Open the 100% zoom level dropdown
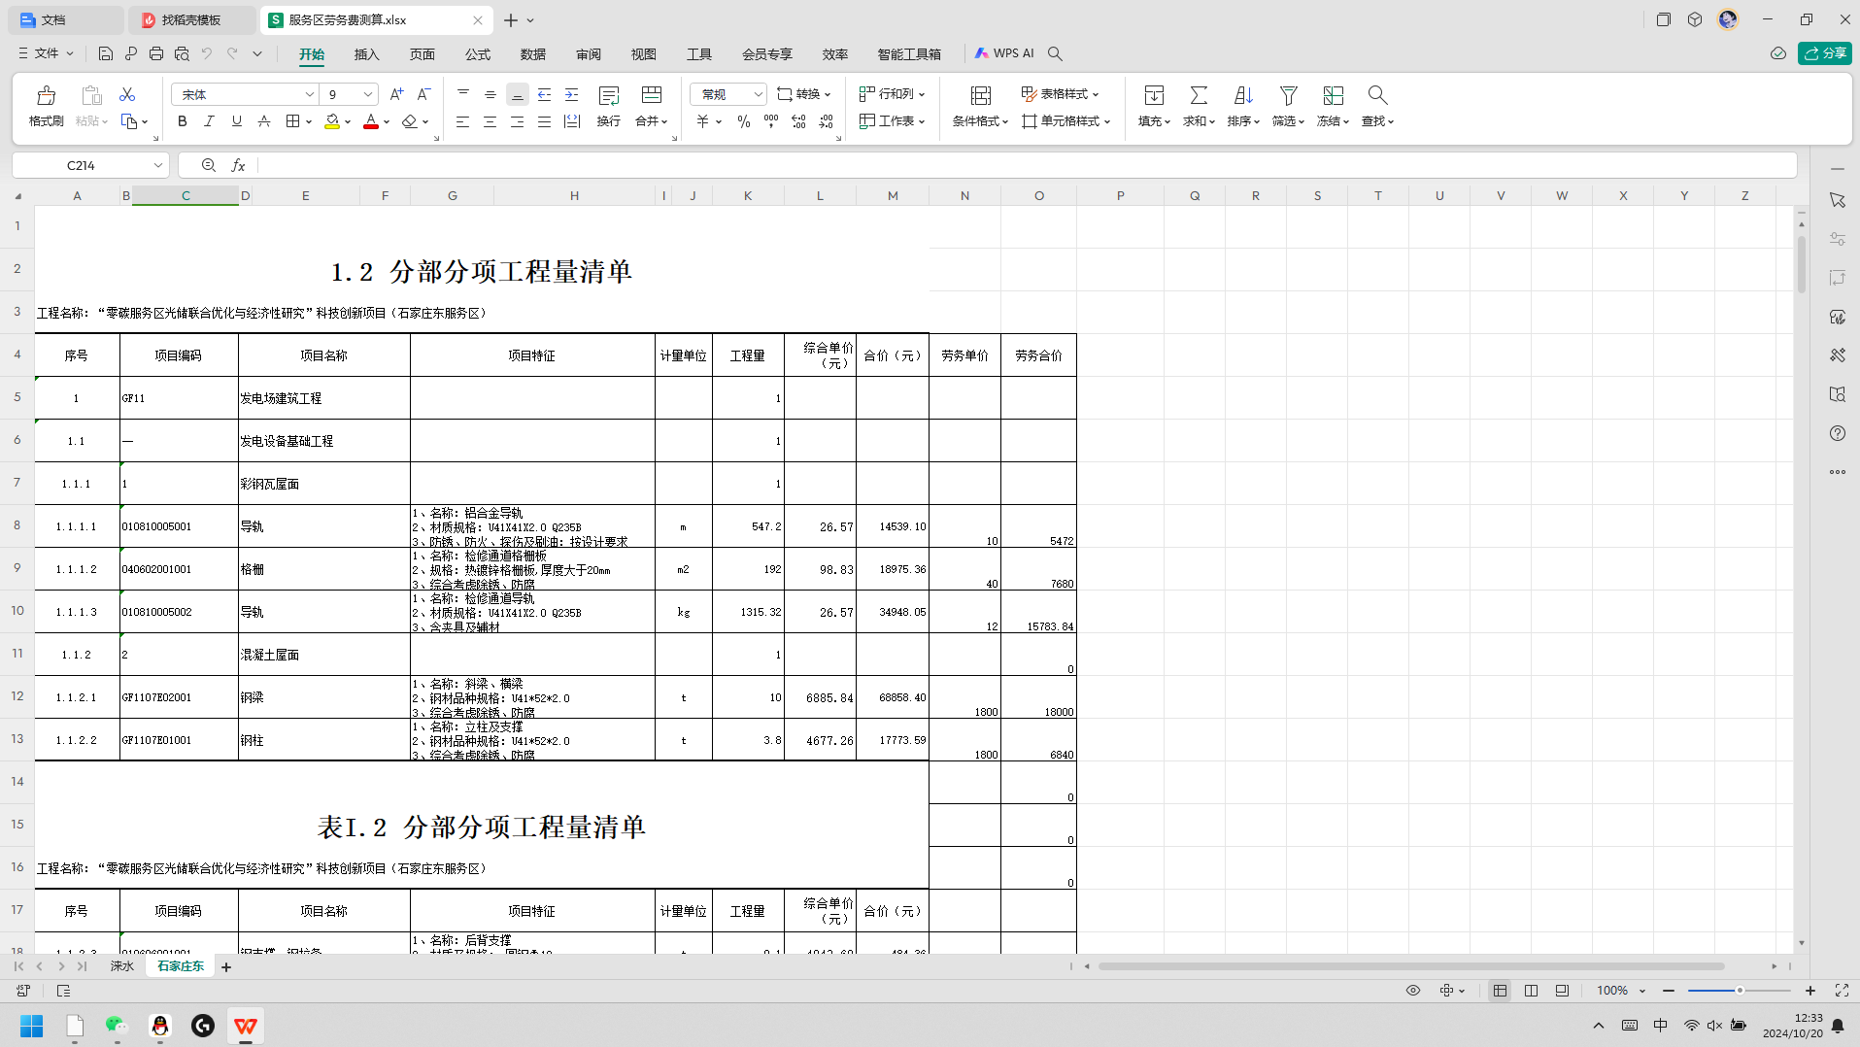Screen dimensions: 1860x1047 [1621, 991]
